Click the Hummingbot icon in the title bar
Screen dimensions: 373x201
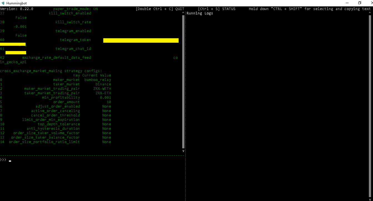pos(3,3)
